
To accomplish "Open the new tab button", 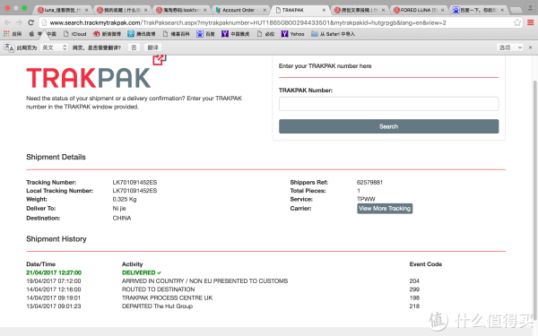I will coord(516,10).
